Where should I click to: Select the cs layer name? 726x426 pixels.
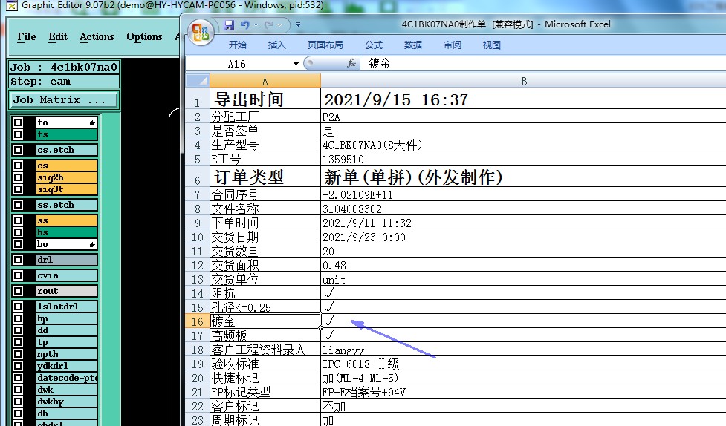(x=66, y=166)
